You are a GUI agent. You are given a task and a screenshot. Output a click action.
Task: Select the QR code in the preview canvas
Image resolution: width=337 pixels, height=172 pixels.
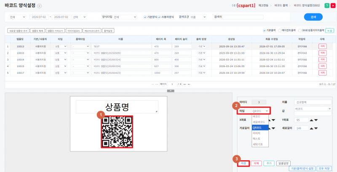[x=117, y=132]
